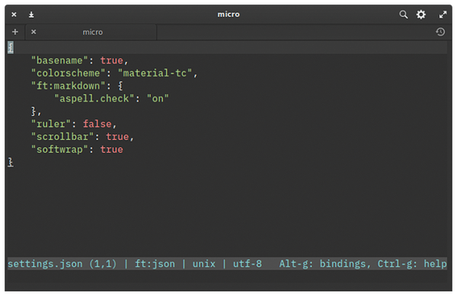Open the closed tabs history icon
This screenshot has height=296, width=457.
coord(440,32)
